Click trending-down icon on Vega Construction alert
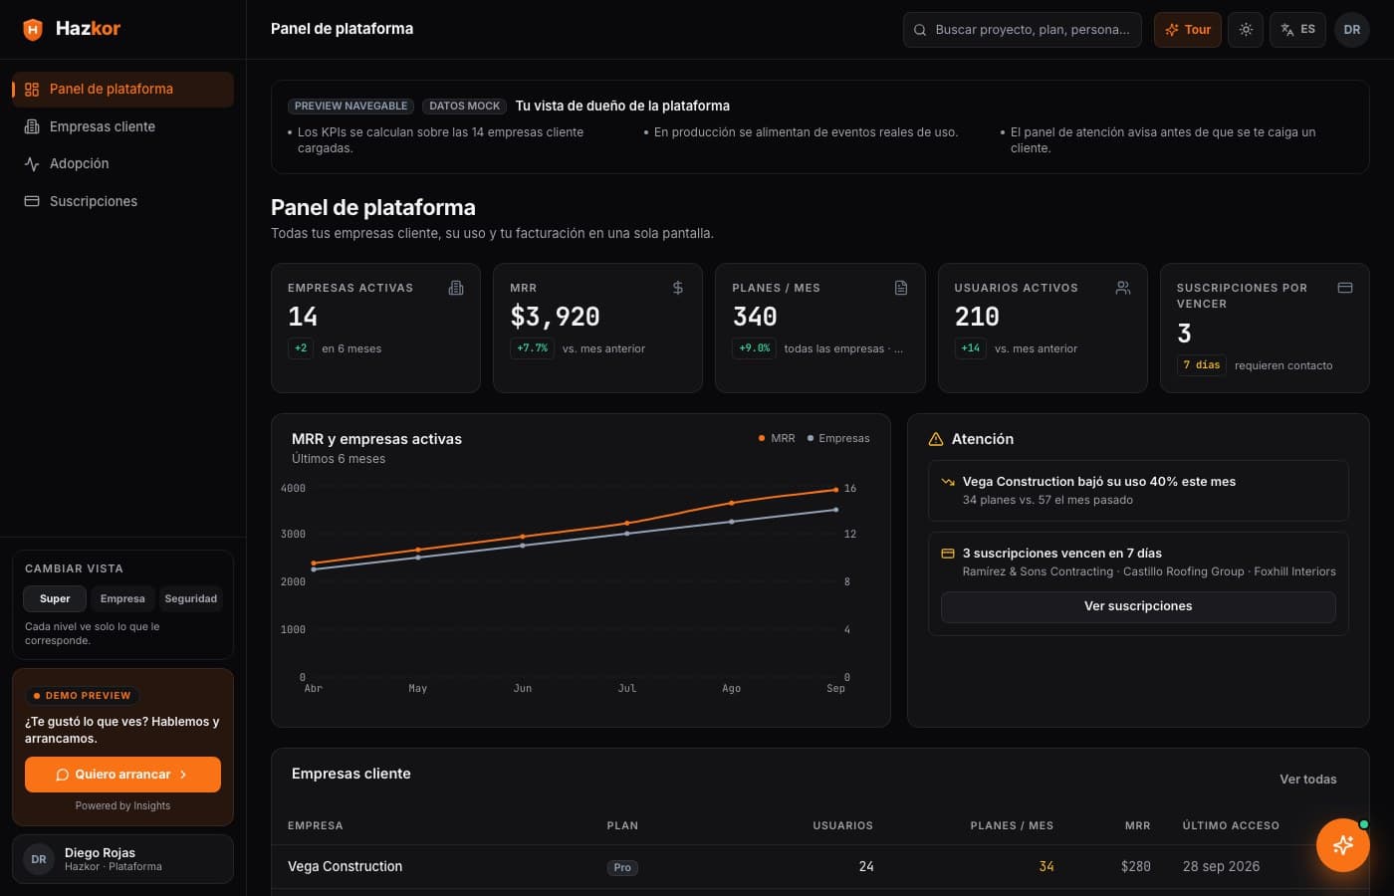1394x896 pixels. pos(948,482)
